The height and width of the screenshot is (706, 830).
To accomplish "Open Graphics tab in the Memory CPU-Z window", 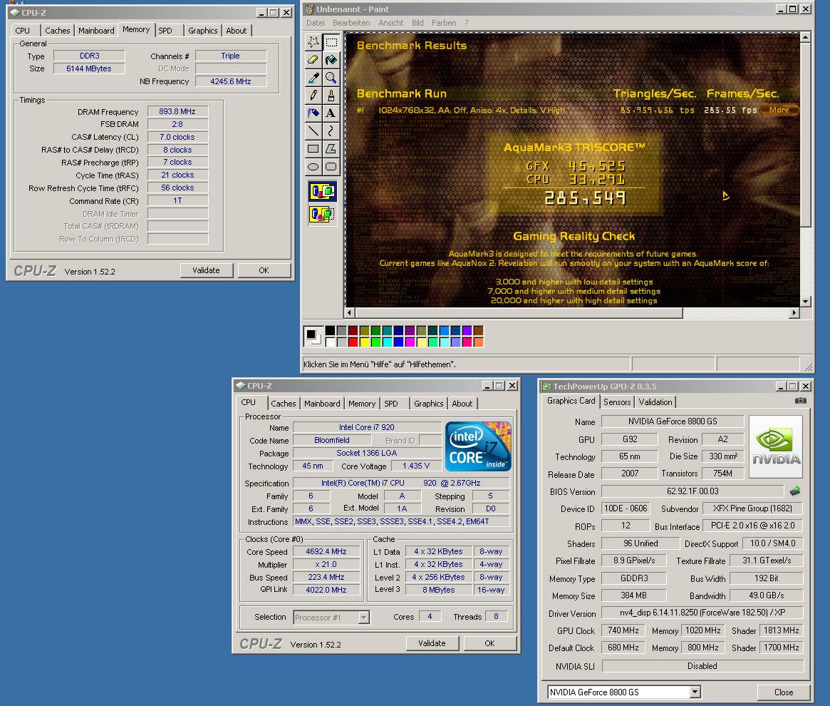I will [x=203, y=31].
